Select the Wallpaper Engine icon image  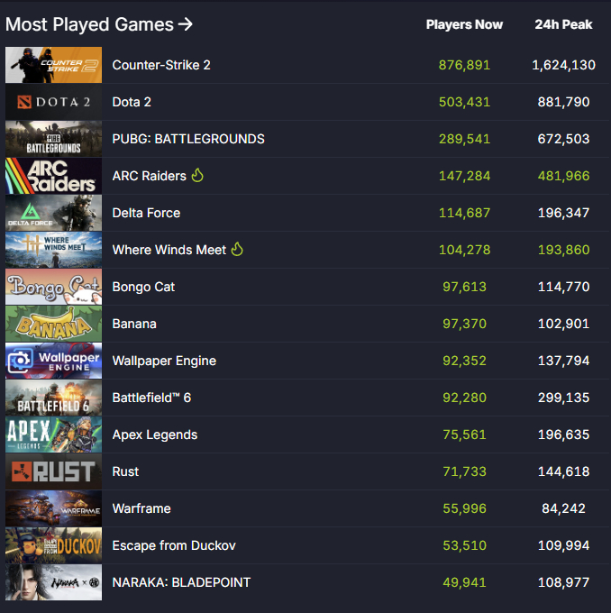pyautogui.click(x=53, y=361)
